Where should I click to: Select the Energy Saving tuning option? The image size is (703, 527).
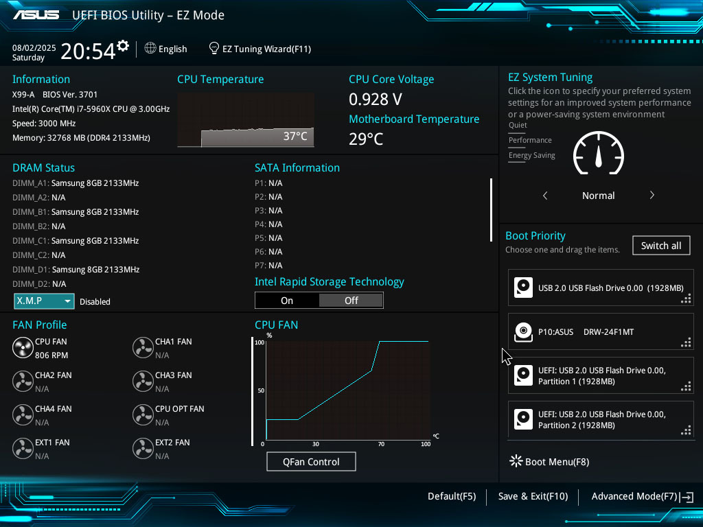click(x=532, y=156)
